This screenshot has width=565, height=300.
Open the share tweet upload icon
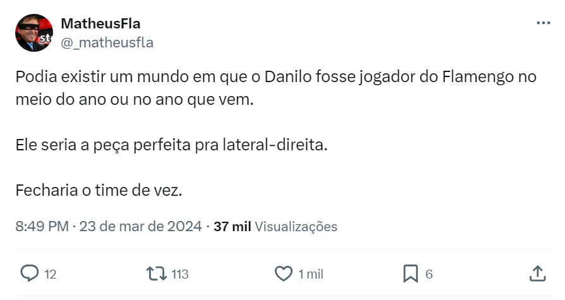point(537,273)
